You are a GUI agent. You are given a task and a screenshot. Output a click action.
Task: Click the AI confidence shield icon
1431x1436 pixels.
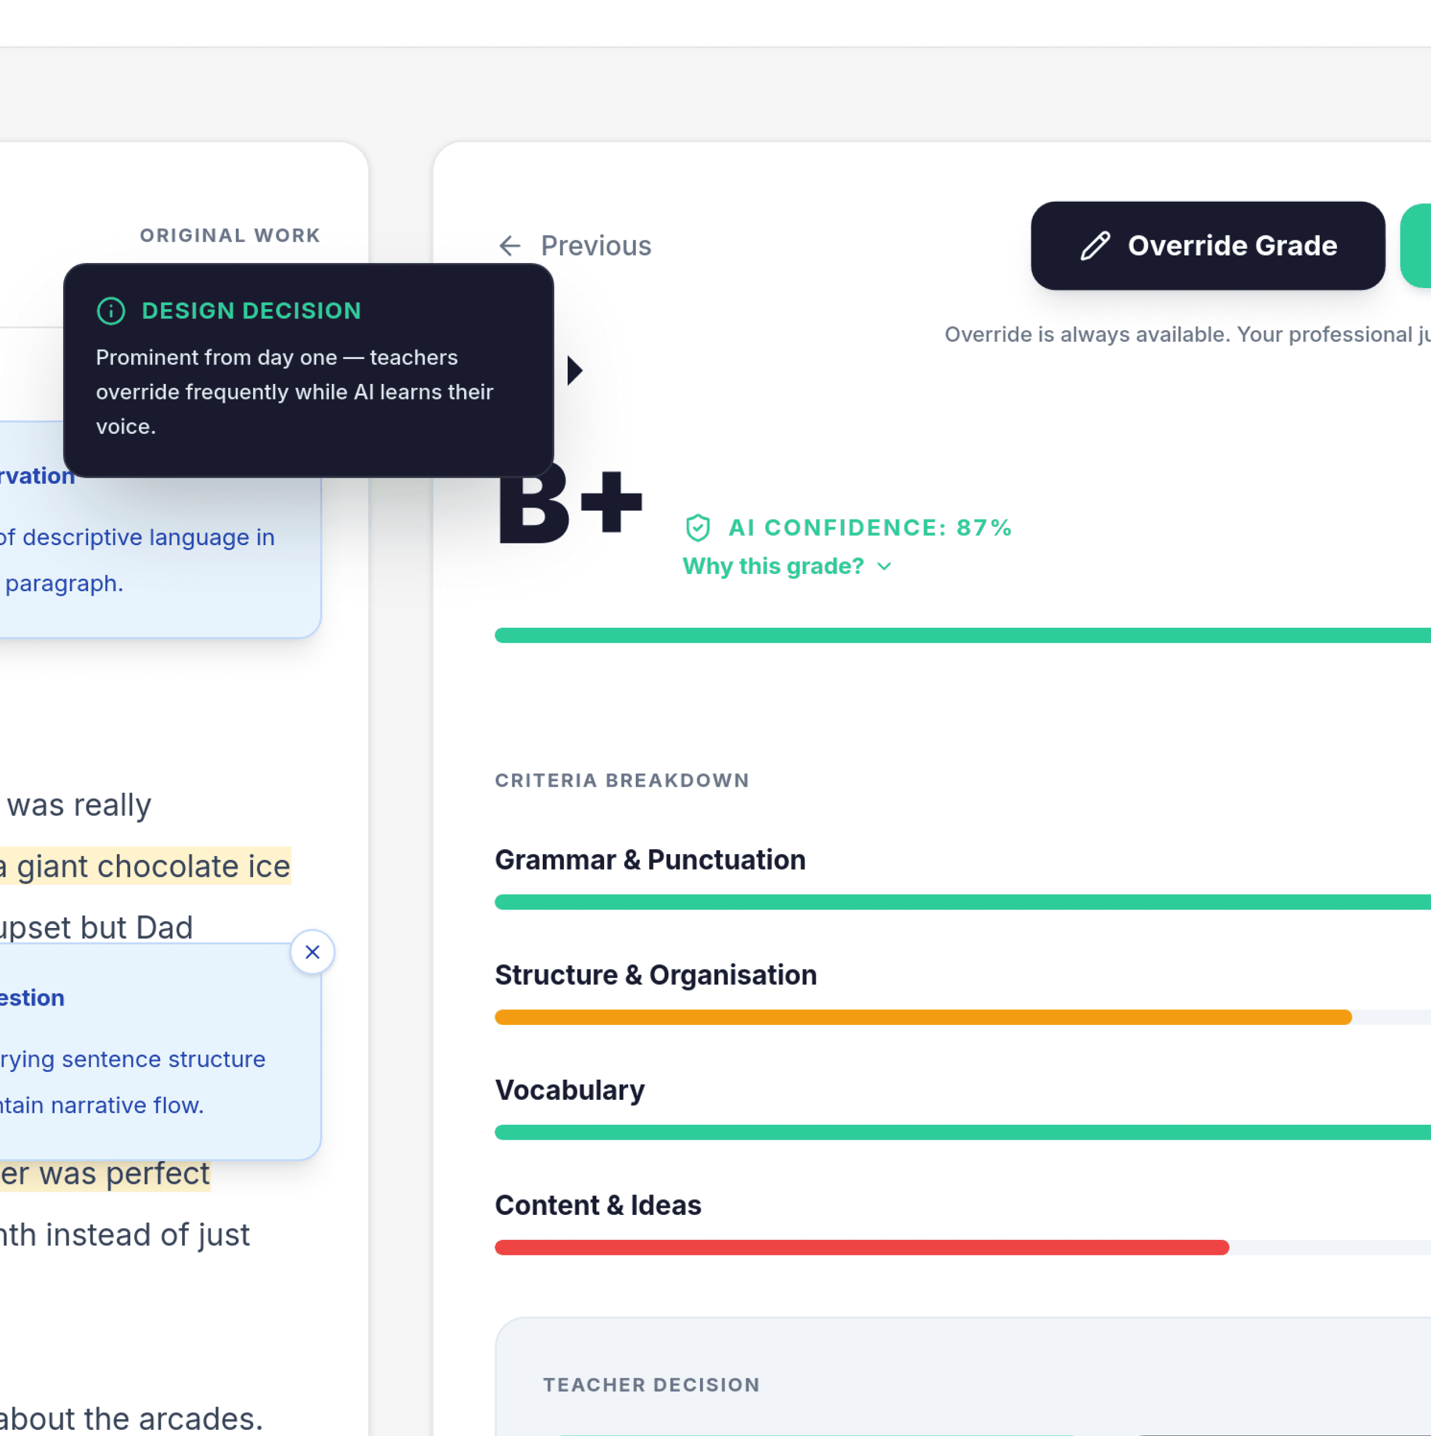698,528
